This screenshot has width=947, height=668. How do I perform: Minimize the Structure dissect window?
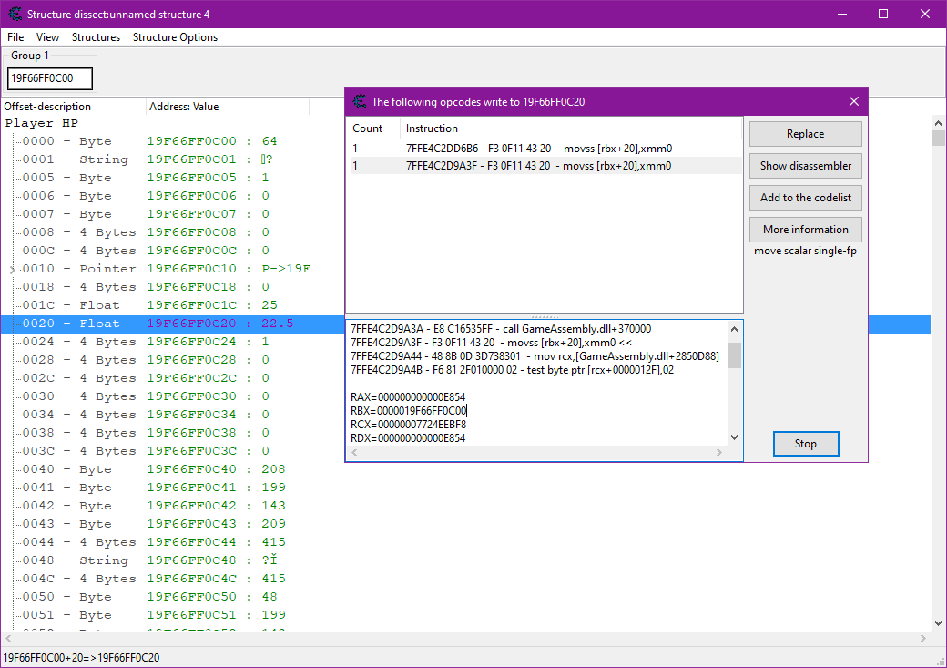(841, 14)
